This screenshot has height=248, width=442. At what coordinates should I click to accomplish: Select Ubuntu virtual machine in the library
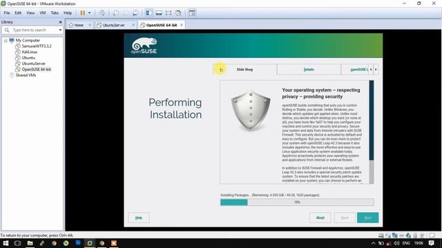point(28,58)
